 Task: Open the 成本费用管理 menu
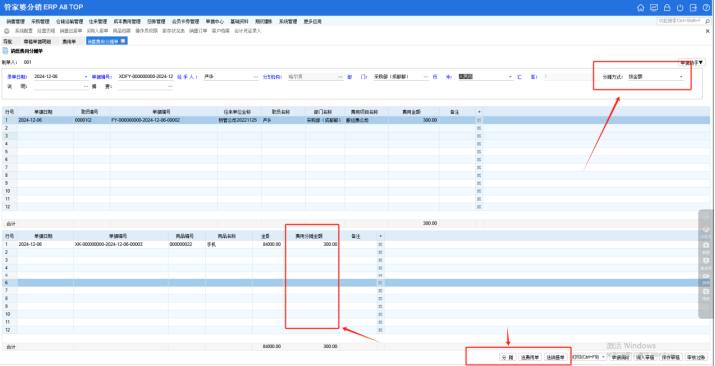tap(127, 21)
